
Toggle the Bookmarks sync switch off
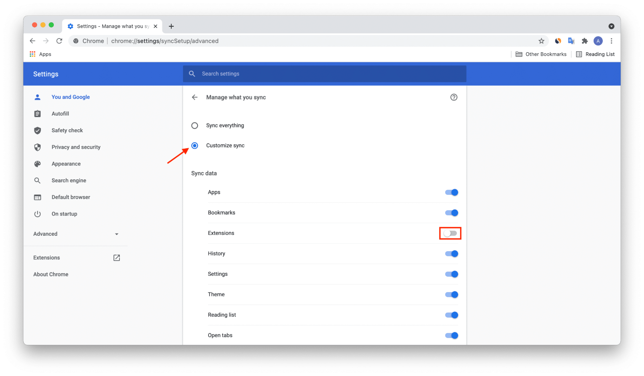coord(451,213)
